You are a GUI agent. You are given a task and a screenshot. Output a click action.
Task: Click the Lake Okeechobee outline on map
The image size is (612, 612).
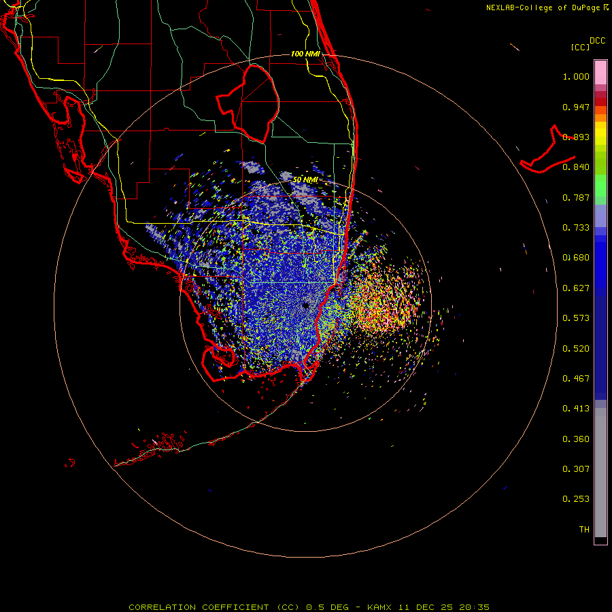click(248, 103)
